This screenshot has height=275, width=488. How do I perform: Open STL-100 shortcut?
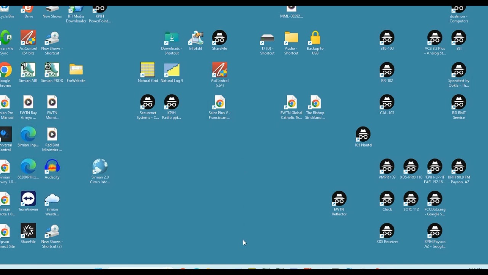387,40
